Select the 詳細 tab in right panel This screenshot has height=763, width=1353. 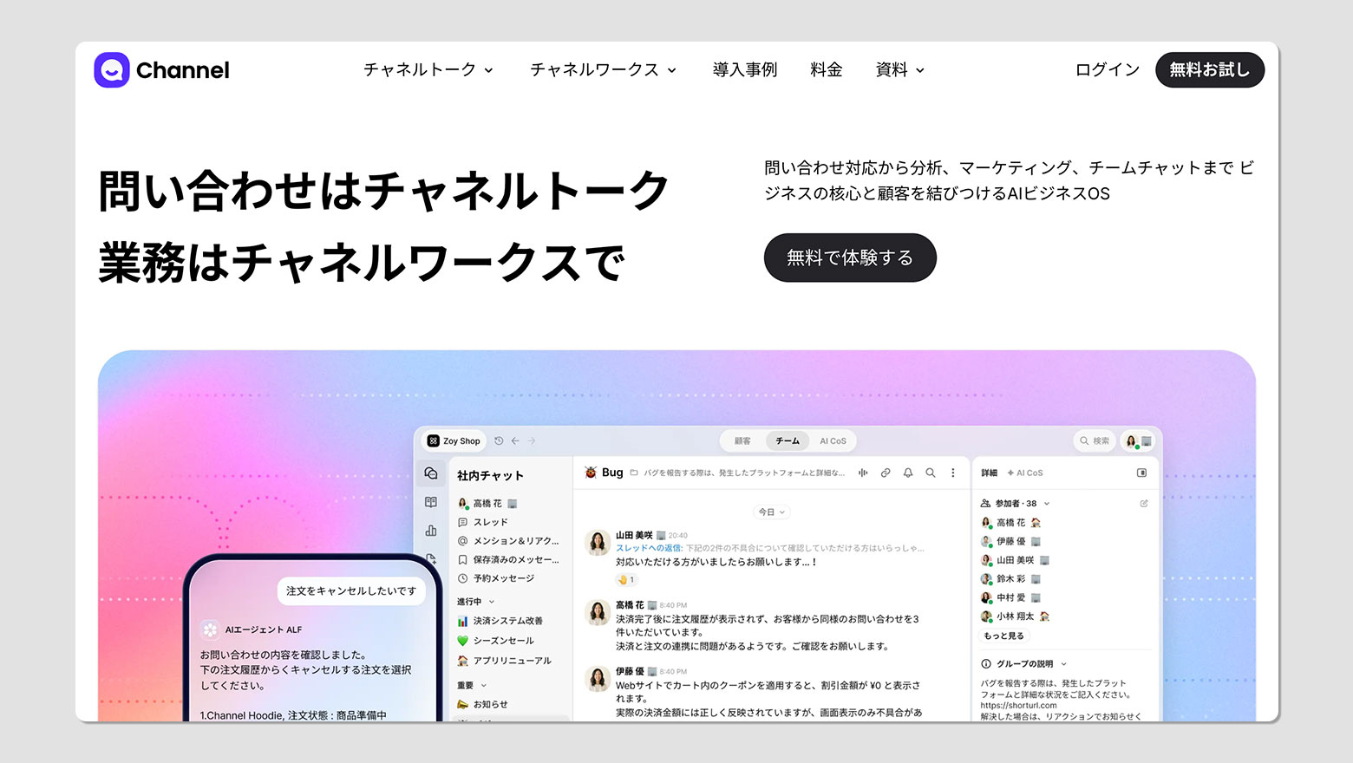coord(989,473)
